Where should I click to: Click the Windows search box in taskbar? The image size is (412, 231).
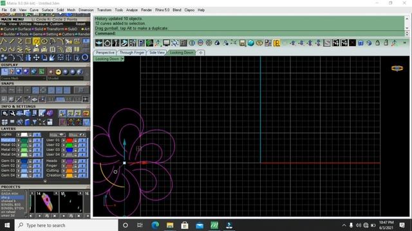(66, 225)
